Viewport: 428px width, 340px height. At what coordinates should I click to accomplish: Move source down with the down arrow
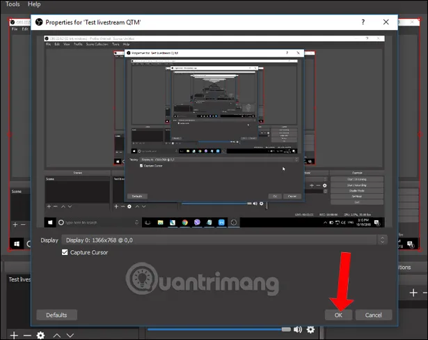(70, 335)
